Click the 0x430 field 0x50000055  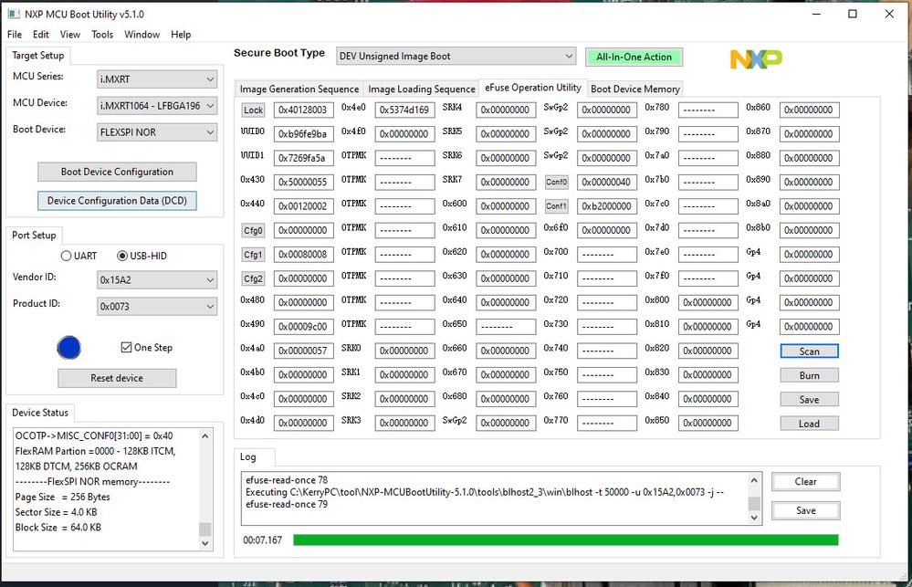point(304,182)
